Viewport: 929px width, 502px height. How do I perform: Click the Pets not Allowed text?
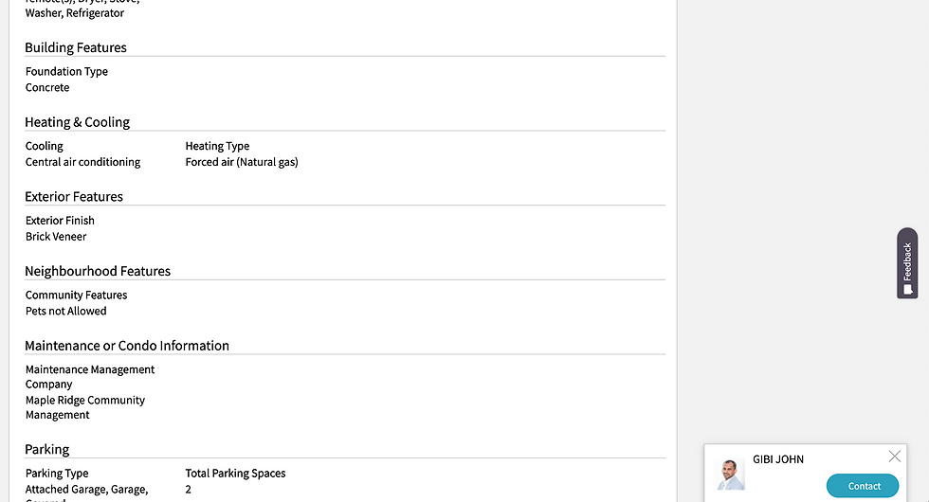pos(66,311)
